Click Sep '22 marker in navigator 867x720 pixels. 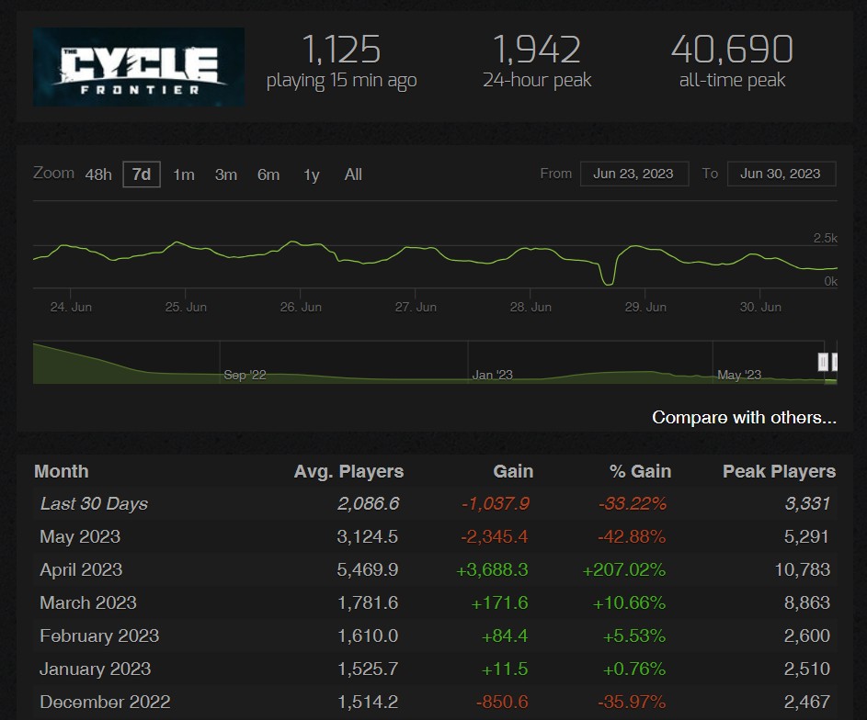[245, 375]
